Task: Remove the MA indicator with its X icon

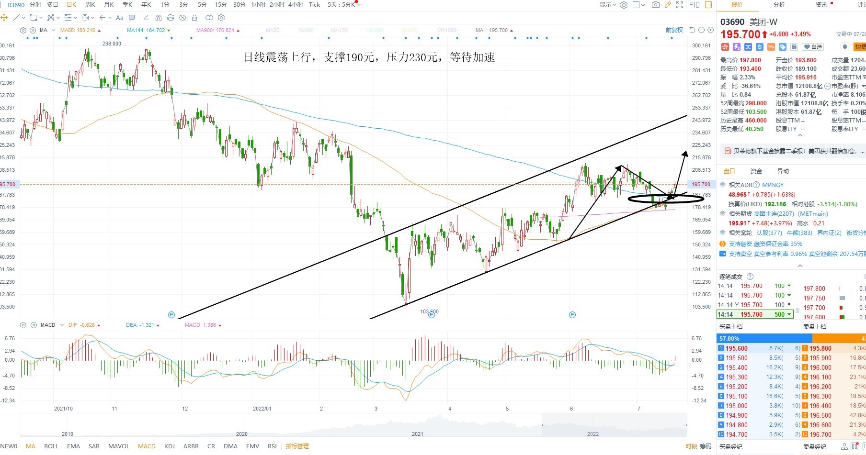Action: tap(33, 30)
